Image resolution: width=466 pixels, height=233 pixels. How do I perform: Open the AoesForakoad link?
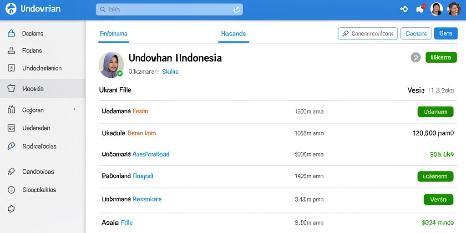coord(151,155)
